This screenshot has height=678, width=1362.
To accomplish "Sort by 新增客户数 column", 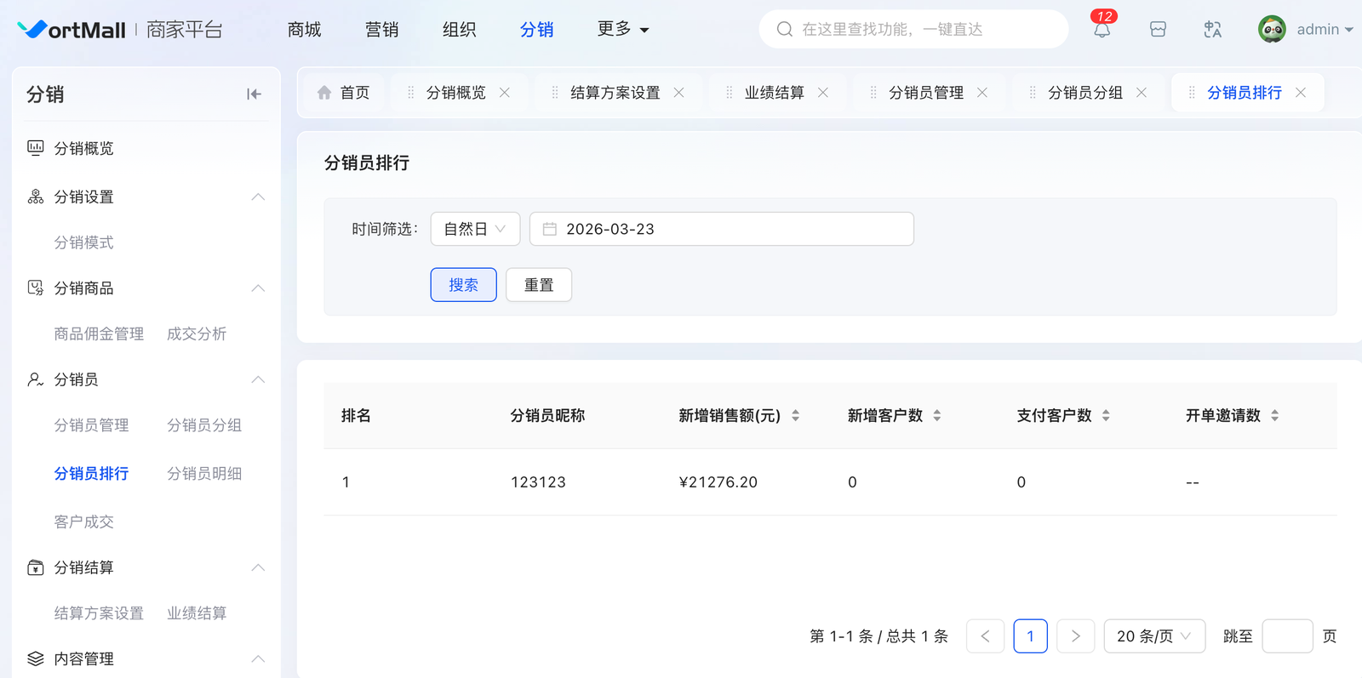I will coord(936,416).
